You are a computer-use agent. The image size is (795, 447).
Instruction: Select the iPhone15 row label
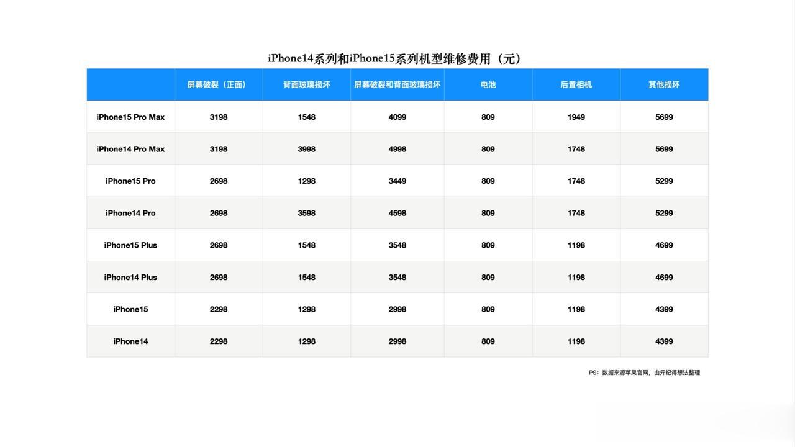pos(130,309)
